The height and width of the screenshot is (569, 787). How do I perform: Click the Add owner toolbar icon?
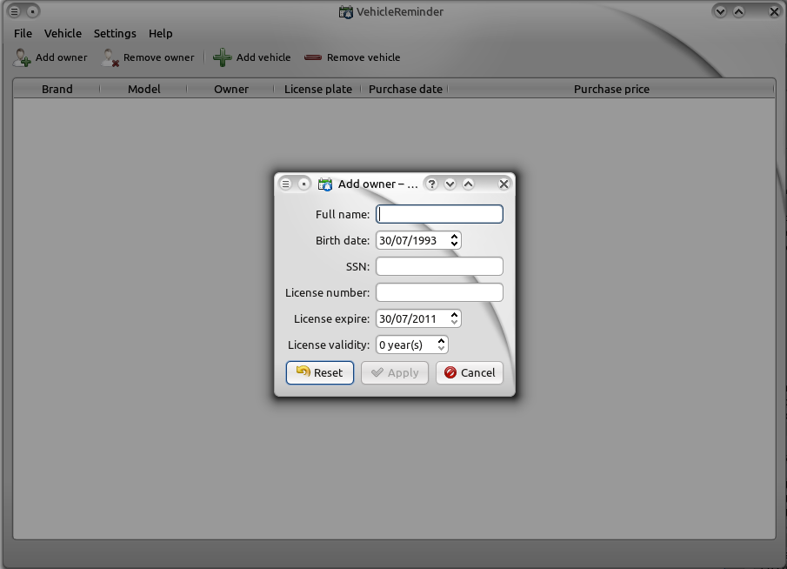(22, 57)
